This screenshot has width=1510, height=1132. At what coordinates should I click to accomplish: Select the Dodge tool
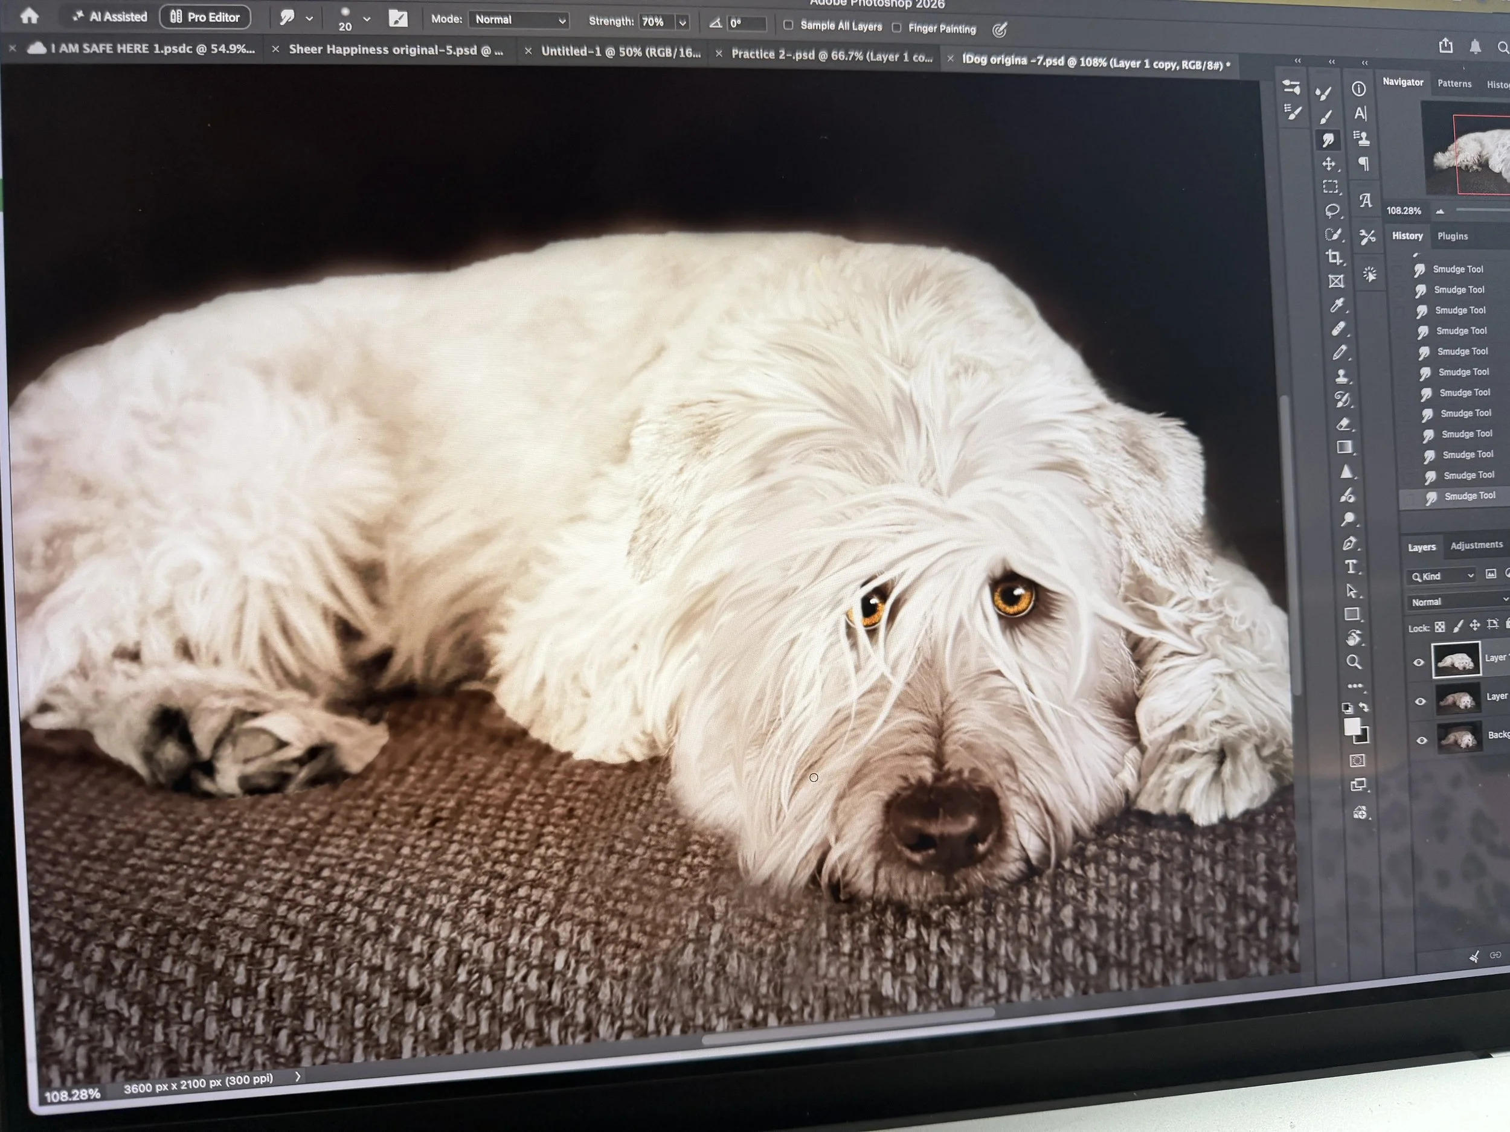[1348, 519]
